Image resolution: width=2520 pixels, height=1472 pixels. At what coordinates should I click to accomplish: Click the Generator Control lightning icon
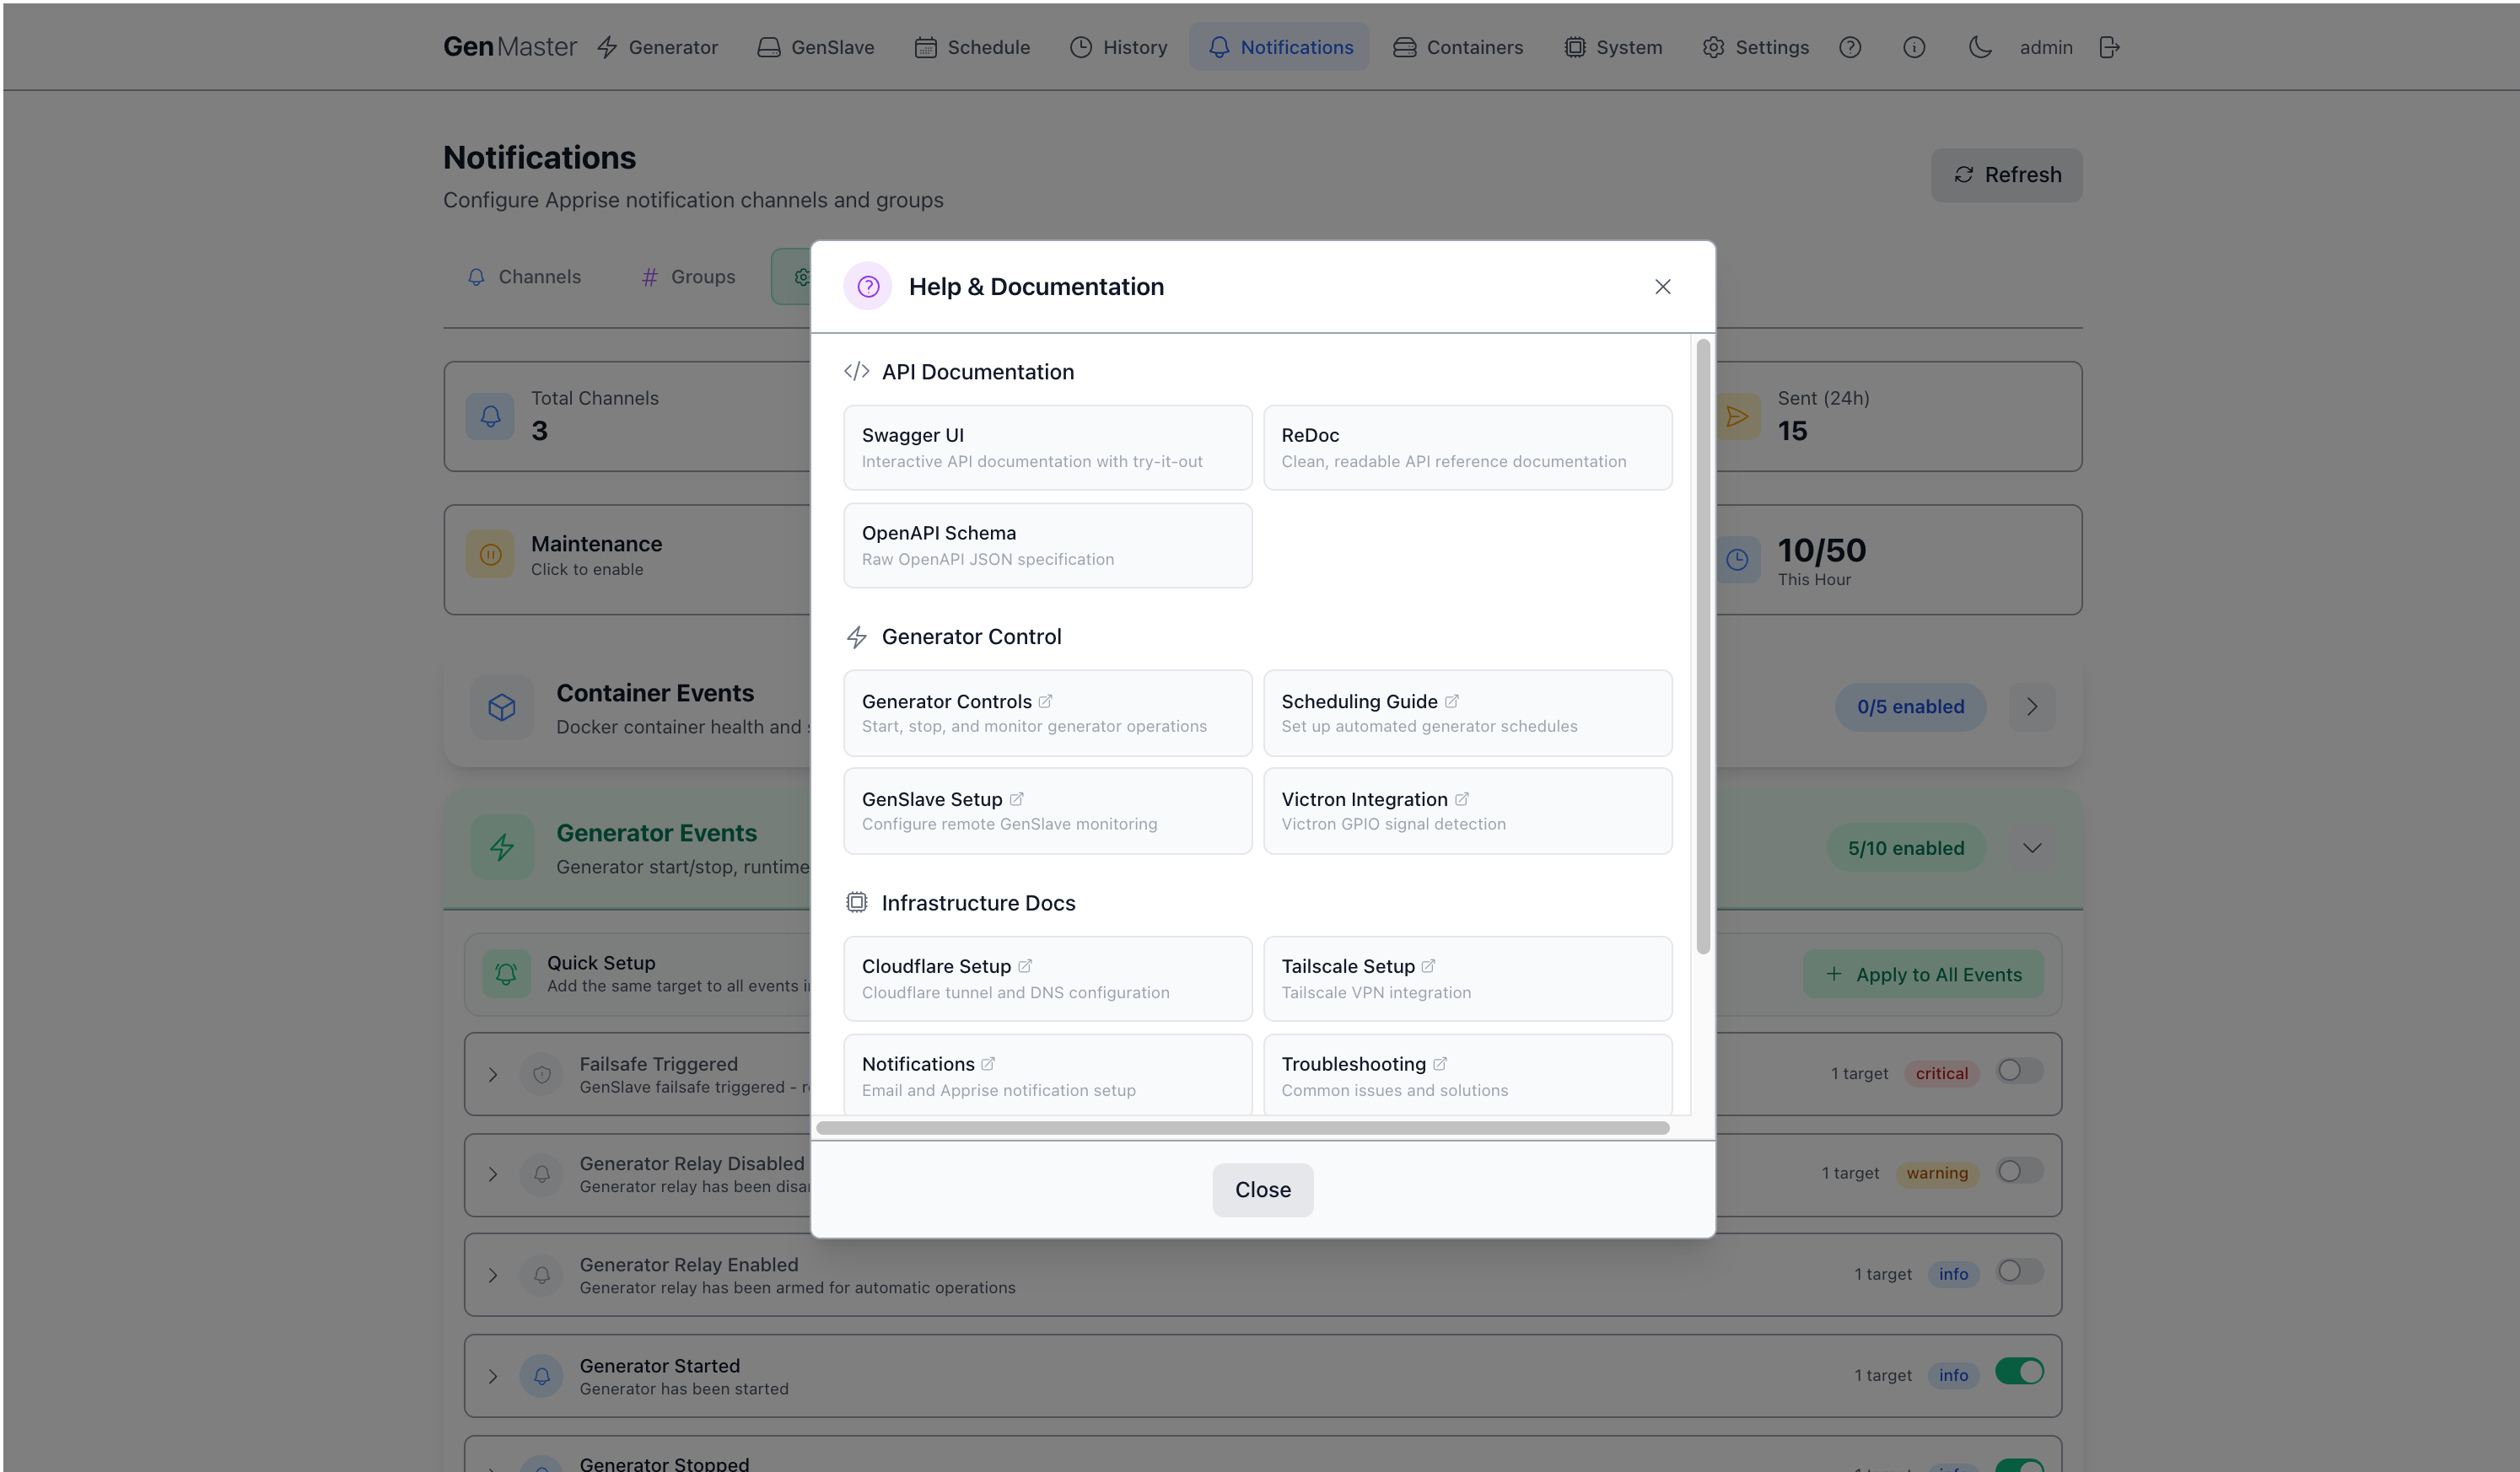[857, 637]
